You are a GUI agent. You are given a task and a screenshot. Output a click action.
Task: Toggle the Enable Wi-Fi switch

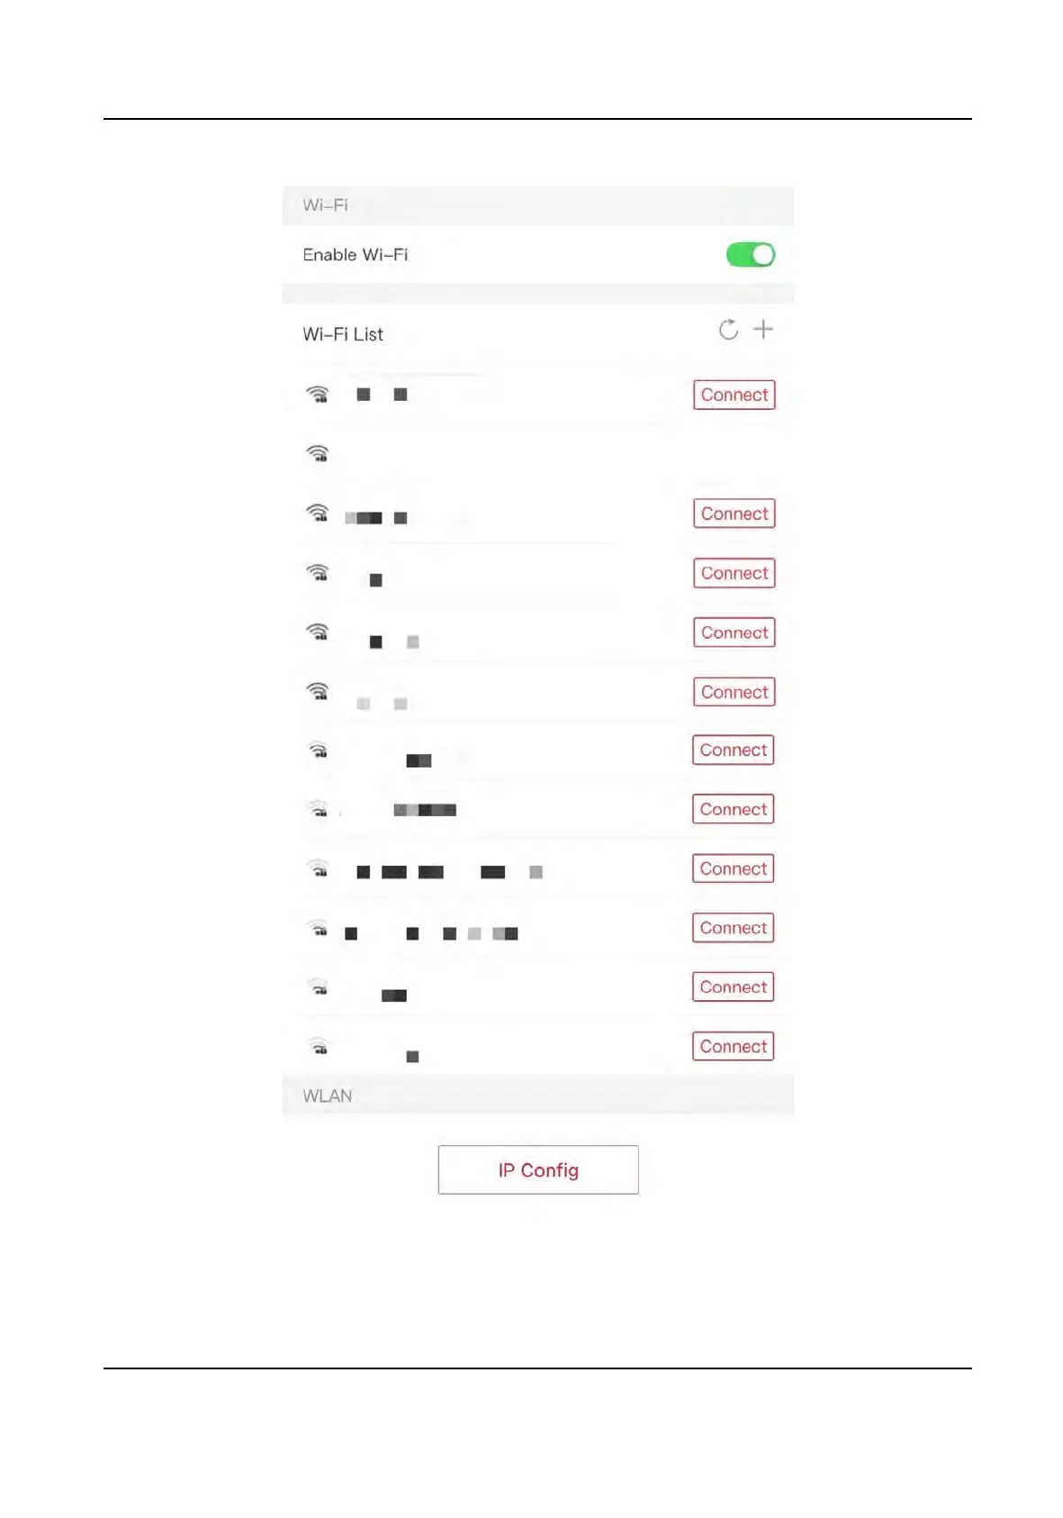tap(750, 255)
